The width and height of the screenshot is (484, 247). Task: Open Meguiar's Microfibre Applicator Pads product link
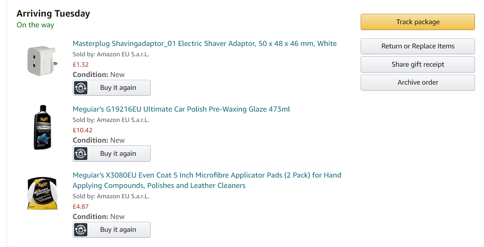(207, 175)
